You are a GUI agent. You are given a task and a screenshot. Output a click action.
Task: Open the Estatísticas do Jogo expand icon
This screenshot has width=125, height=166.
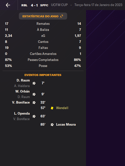(62, 16)
